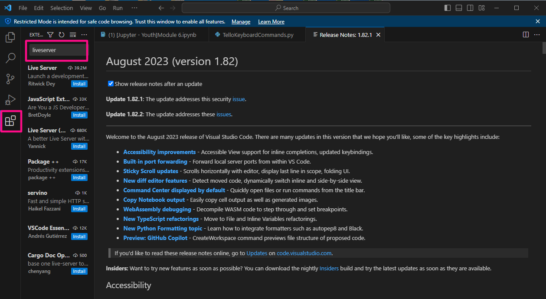The image size is (546, 299).
Task: Click Learn More in Restricted Mode banner
Action: point(271,22)
